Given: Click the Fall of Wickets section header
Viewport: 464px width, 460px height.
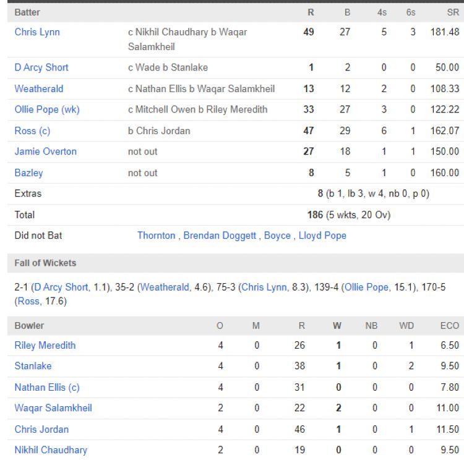Looking at the screenshot, I should coord(46,263).
